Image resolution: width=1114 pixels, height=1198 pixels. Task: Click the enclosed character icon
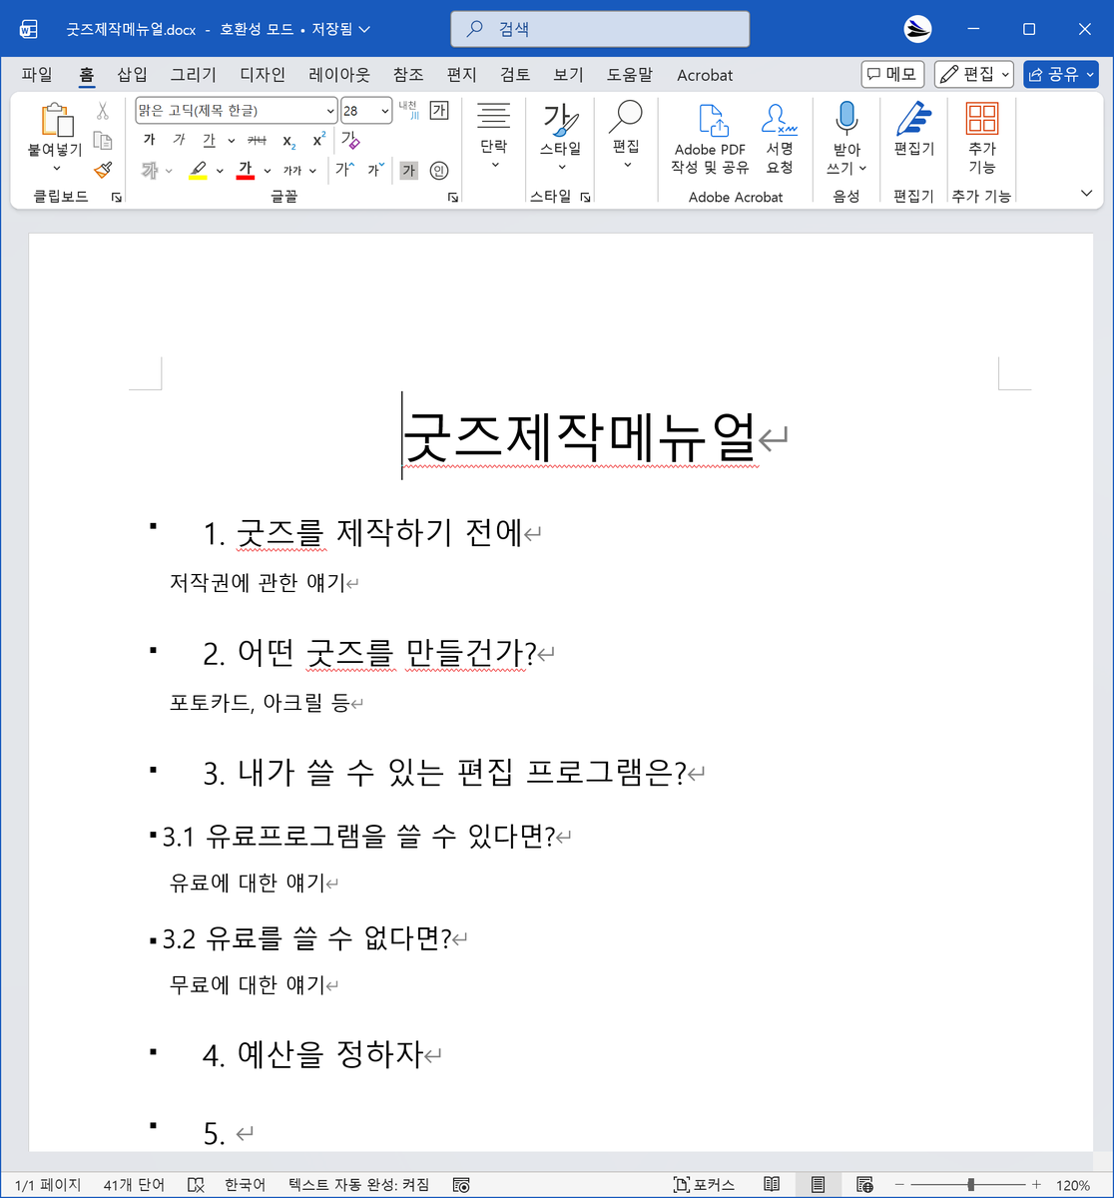(439, 171)
